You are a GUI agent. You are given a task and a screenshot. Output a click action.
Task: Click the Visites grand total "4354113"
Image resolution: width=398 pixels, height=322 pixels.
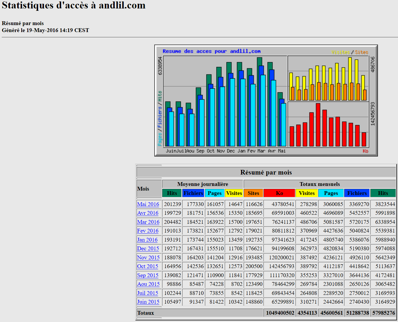307,313
